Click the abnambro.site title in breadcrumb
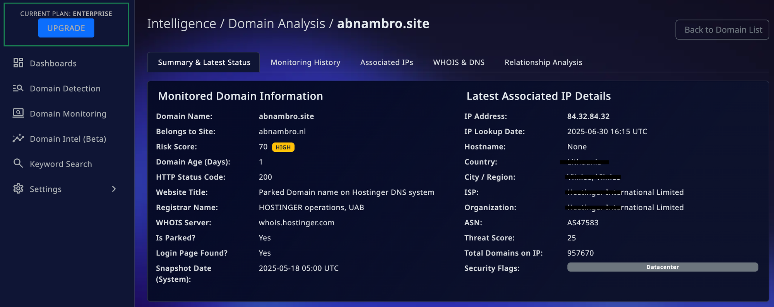The width and height of the screenshot is (774, 307). pos(383,24)
